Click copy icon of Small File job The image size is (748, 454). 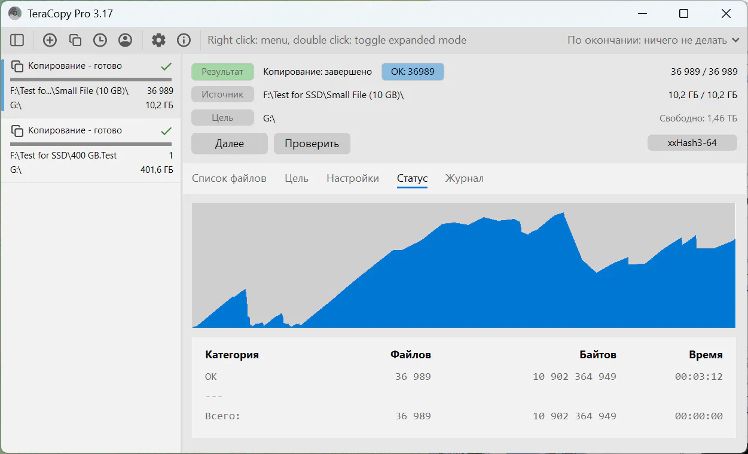pos(17,66)
